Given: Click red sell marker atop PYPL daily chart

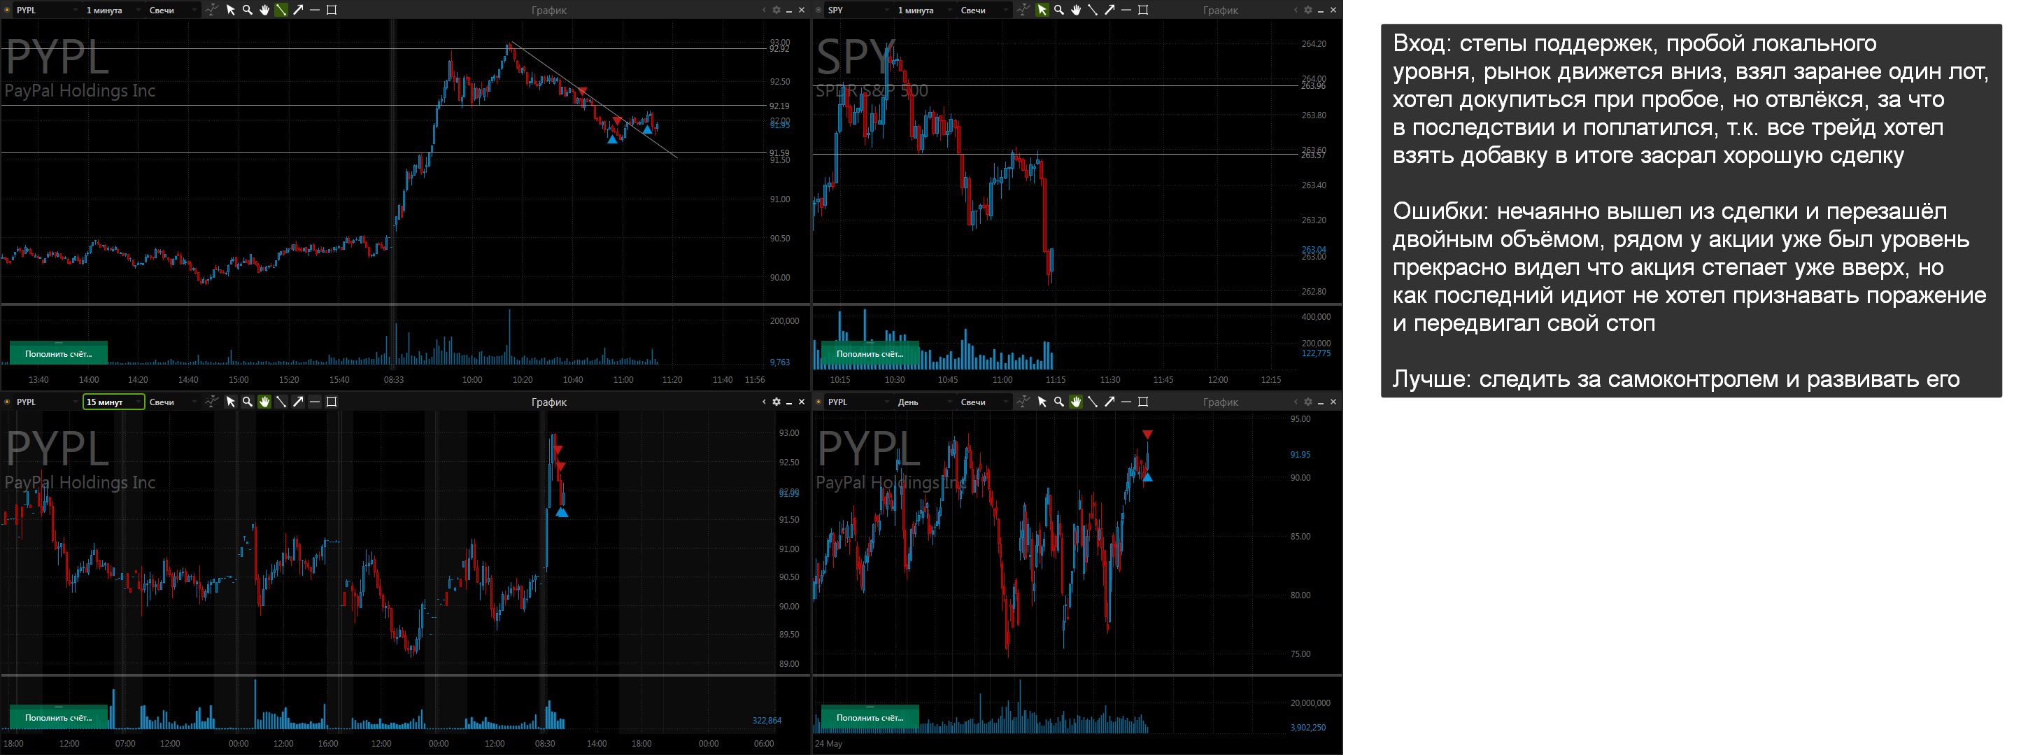Looking at the screenshot, I should point(1148,435).
